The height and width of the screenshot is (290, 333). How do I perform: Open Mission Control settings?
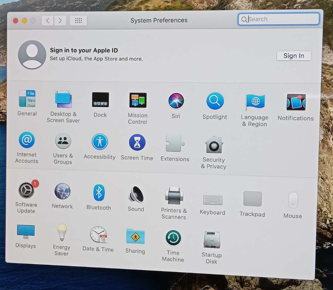[x=138, y=100]
